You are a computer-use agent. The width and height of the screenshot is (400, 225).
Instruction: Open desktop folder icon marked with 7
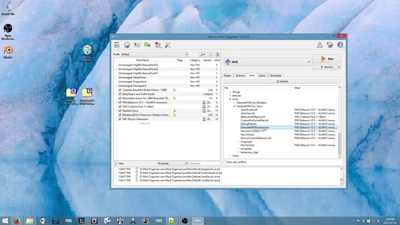[x=87, y=96]
